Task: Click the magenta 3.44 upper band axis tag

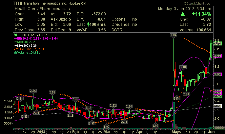Action: tap(217, 56)
